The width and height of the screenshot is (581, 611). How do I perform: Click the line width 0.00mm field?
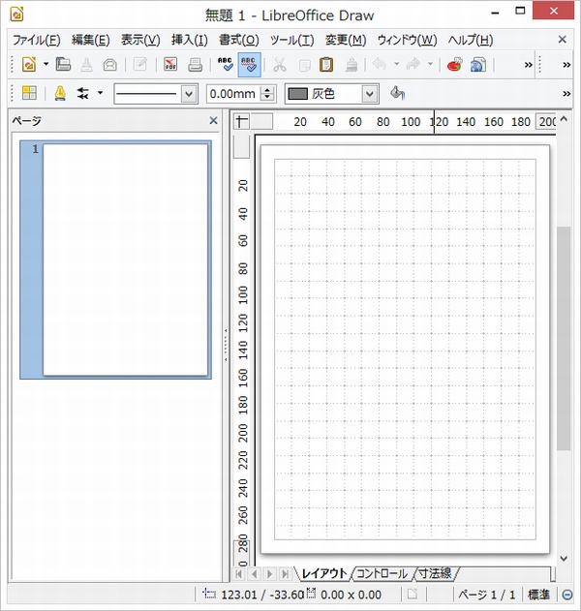233,94
